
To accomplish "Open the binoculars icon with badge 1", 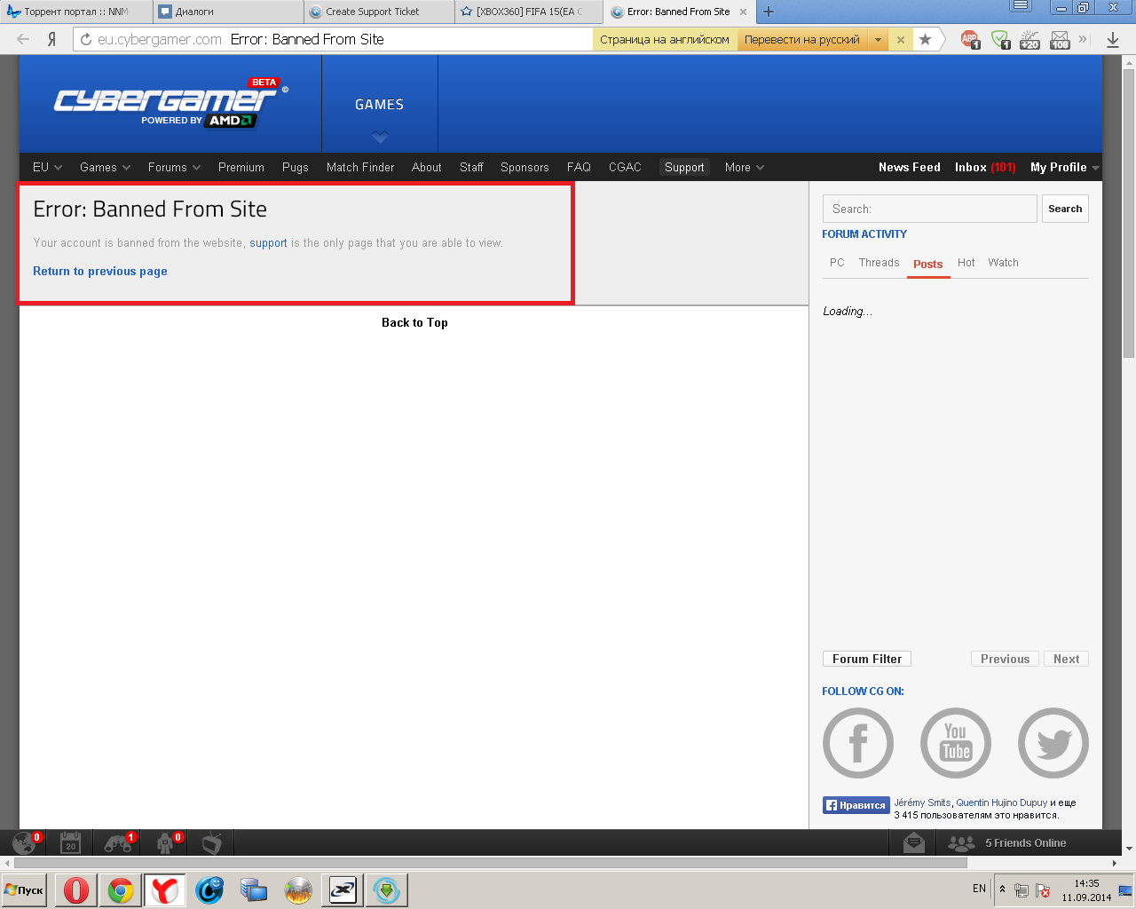I will click(118, 842).
